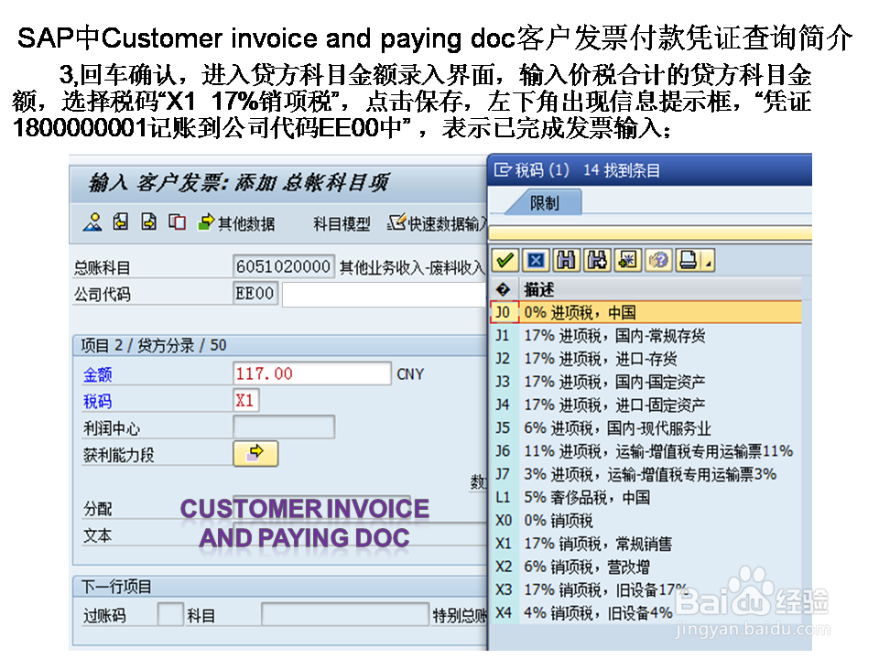Cancel the tax code dialog with X icon
This screenshot has width=879, height=659.
pos(536,260)
